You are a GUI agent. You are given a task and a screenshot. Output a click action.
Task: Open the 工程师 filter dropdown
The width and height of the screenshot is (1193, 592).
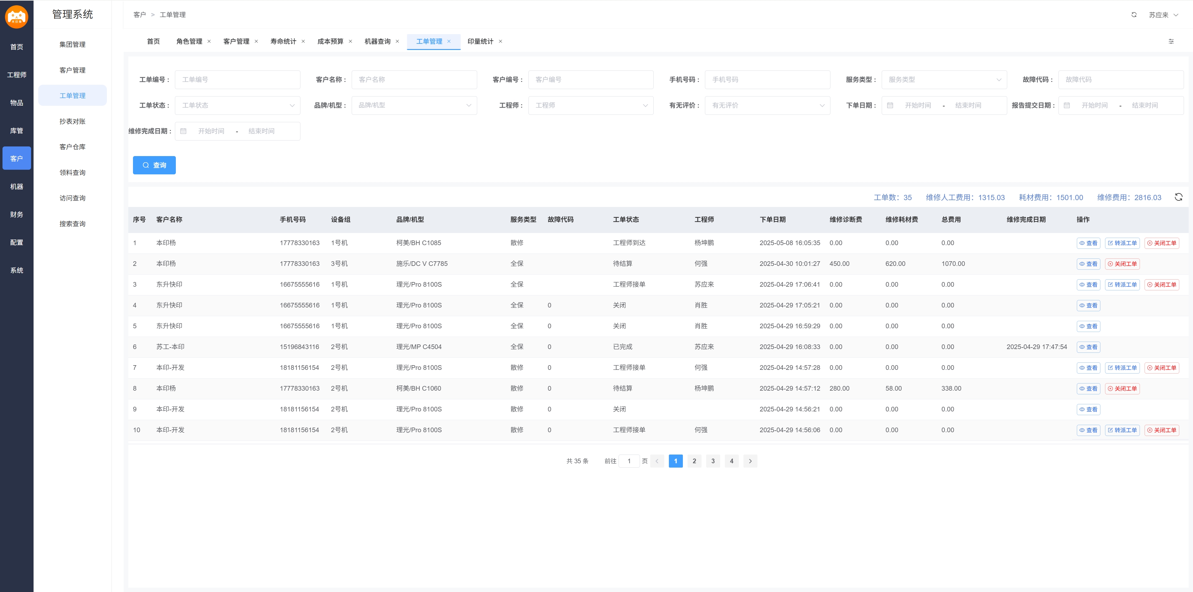coord(591,105)
